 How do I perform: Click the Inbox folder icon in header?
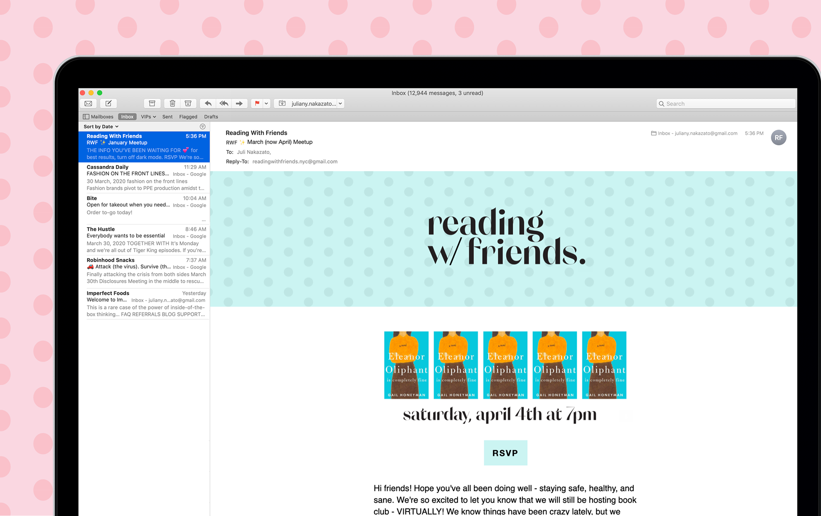[653, 133]
